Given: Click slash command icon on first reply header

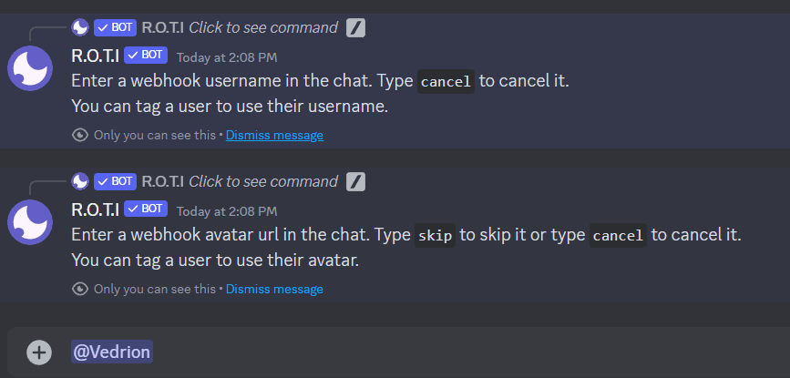Looking at the screenshot, I should [355, 27].
